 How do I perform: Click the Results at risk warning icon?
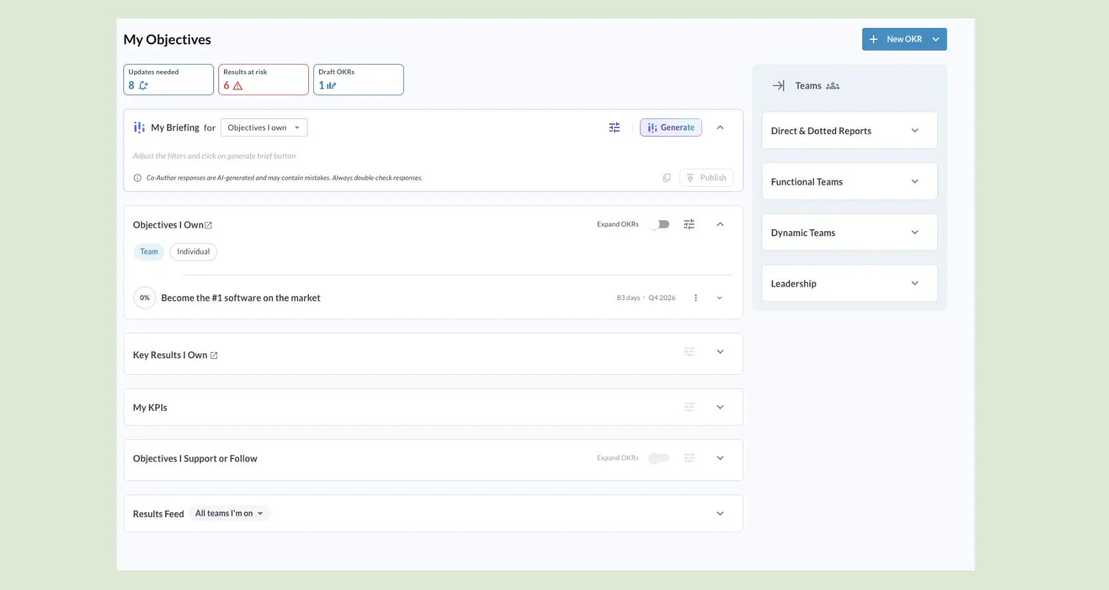pos(238,86)
